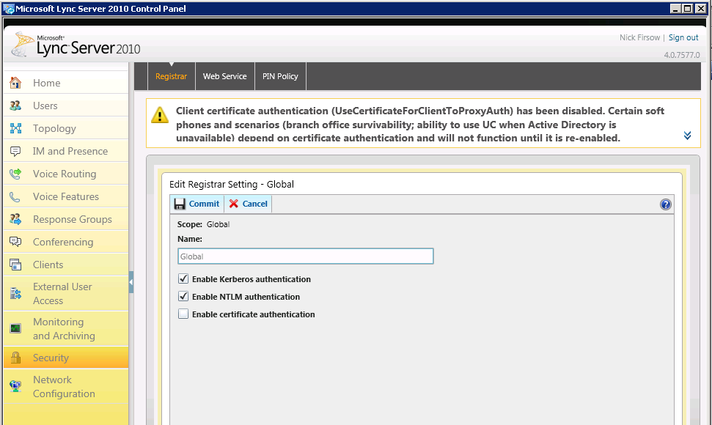Open Topology via its sidebar icon
This screenshot has height=425, width=712.
click(x=16, y=128)
